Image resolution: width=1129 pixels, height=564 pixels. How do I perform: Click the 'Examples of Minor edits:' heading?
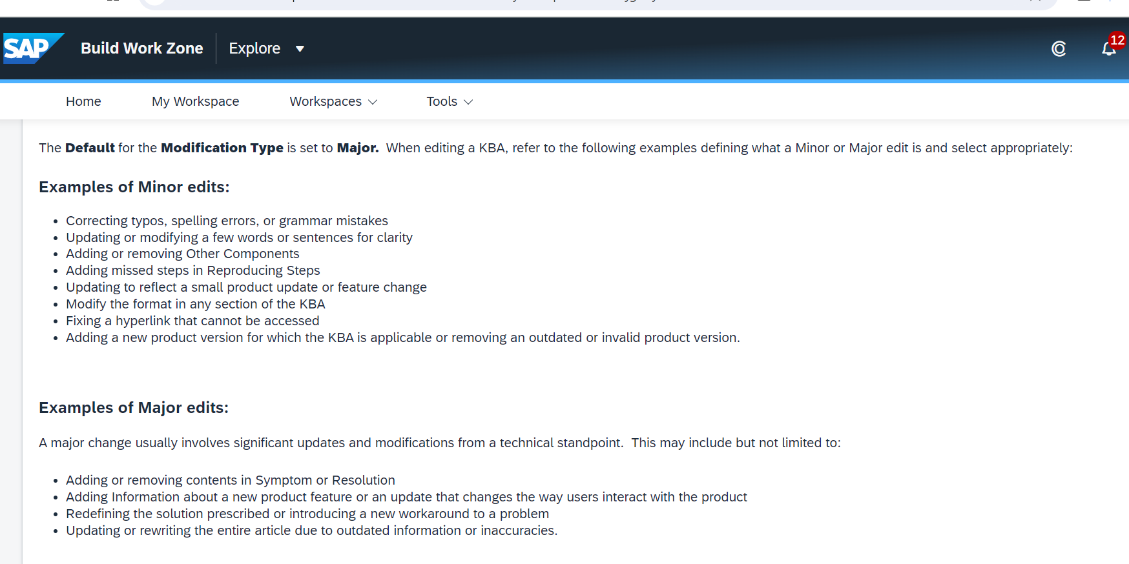(x=134, y=187)
